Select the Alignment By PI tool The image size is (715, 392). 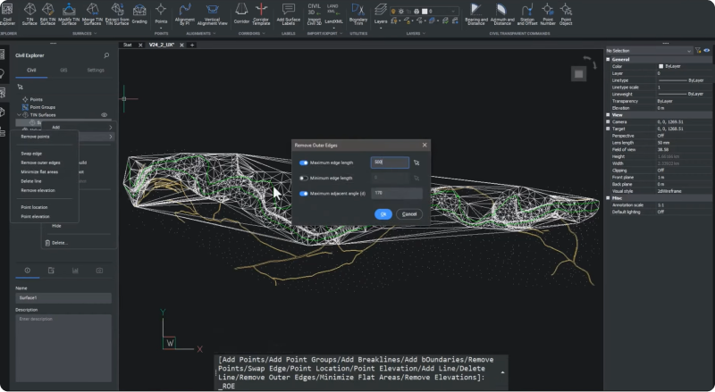point(186,13)
